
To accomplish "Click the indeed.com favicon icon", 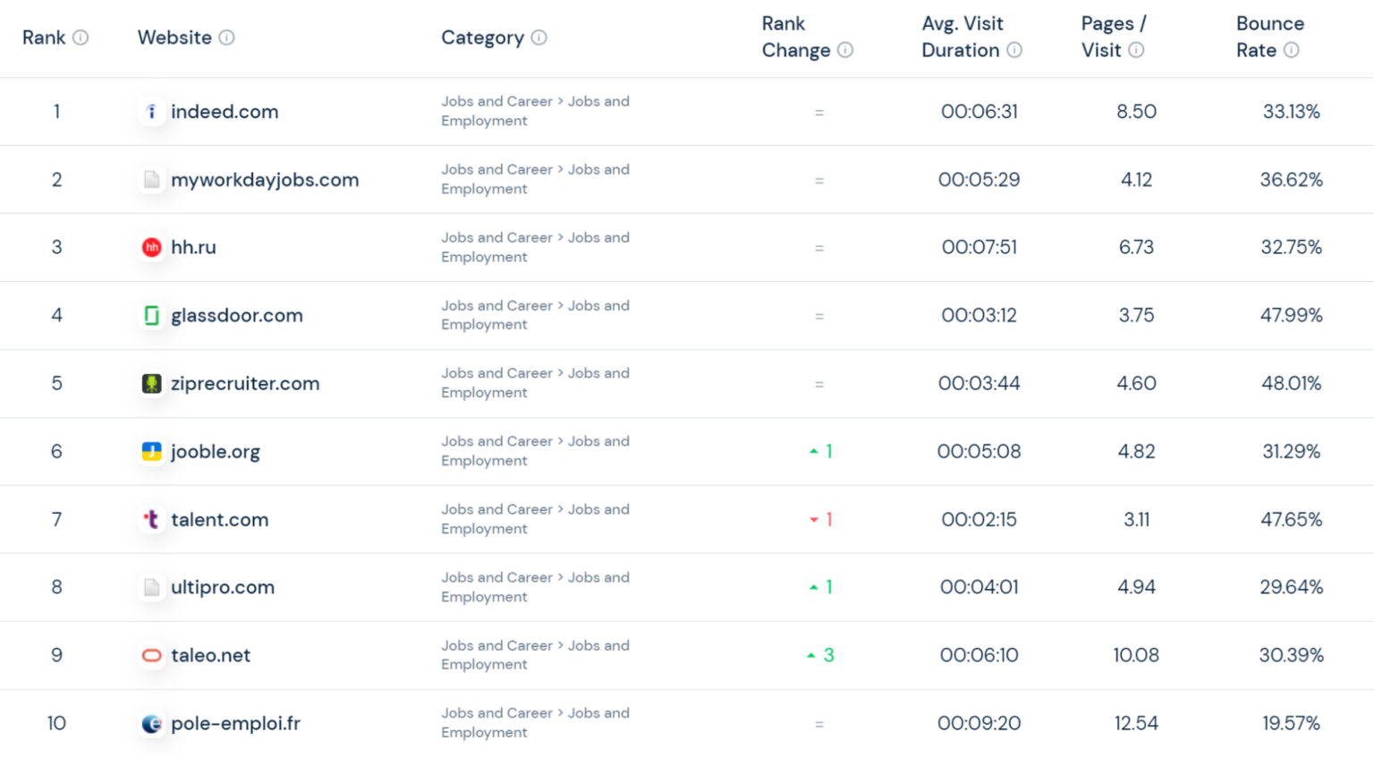I will [x=151, y=112].
